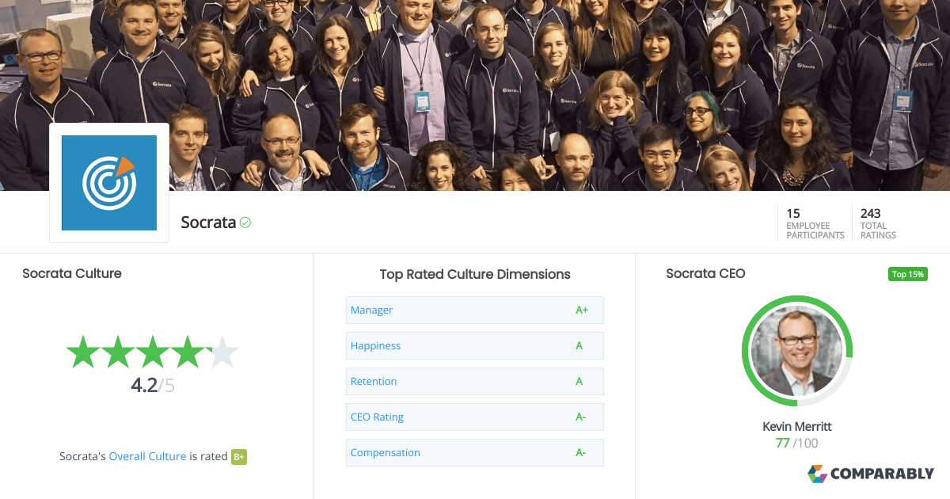This screenshot has height=499, width=950.
Task: Open the Retention culture dimension row
Action: [475, 381]
